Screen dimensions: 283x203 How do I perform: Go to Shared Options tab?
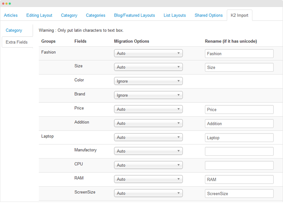point(208,15)
